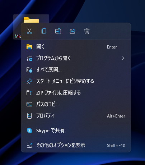145x165 pixels.
Task: Expand the chevron beside プログラムから開く
Action: click(x=123, y=58)
